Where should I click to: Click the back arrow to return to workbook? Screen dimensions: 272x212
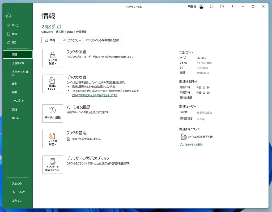(x=8, y=16)
